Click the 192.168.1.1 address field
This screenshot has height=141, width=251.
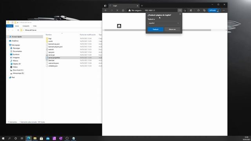click(x=150, y=11)
